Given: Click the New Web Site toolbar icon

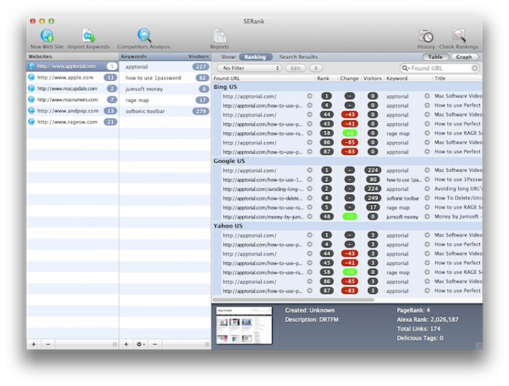Looking at the screenshot, I should pos(47,36).
